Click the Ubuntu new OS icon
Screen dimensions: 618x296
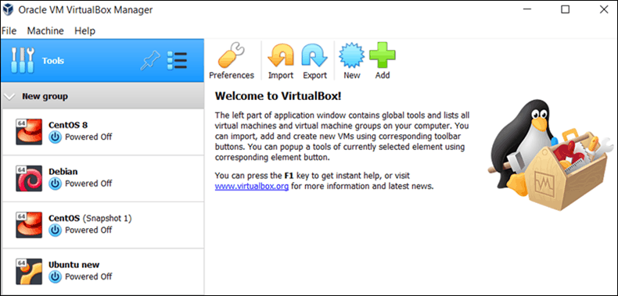(x=29, y=271)
